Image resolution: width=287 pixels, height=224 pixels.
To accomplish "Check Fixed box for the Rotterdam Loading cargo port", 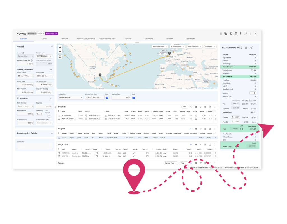I will point(97,153).
